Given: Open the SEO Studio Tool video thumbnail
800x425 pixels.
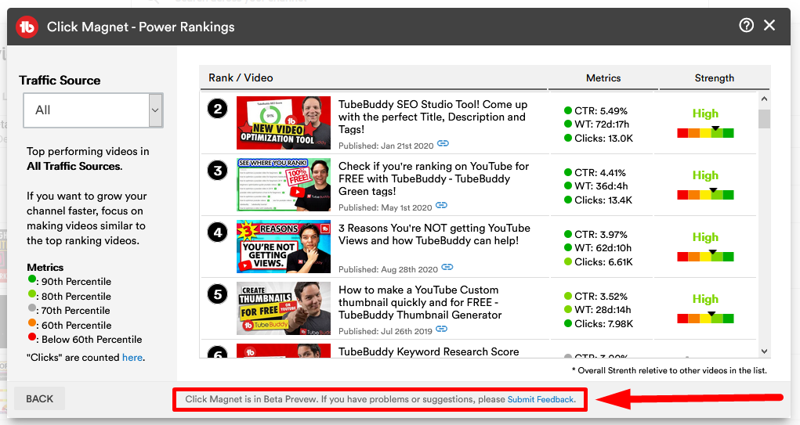Looking at the screenshot, I should click(284, 123).
